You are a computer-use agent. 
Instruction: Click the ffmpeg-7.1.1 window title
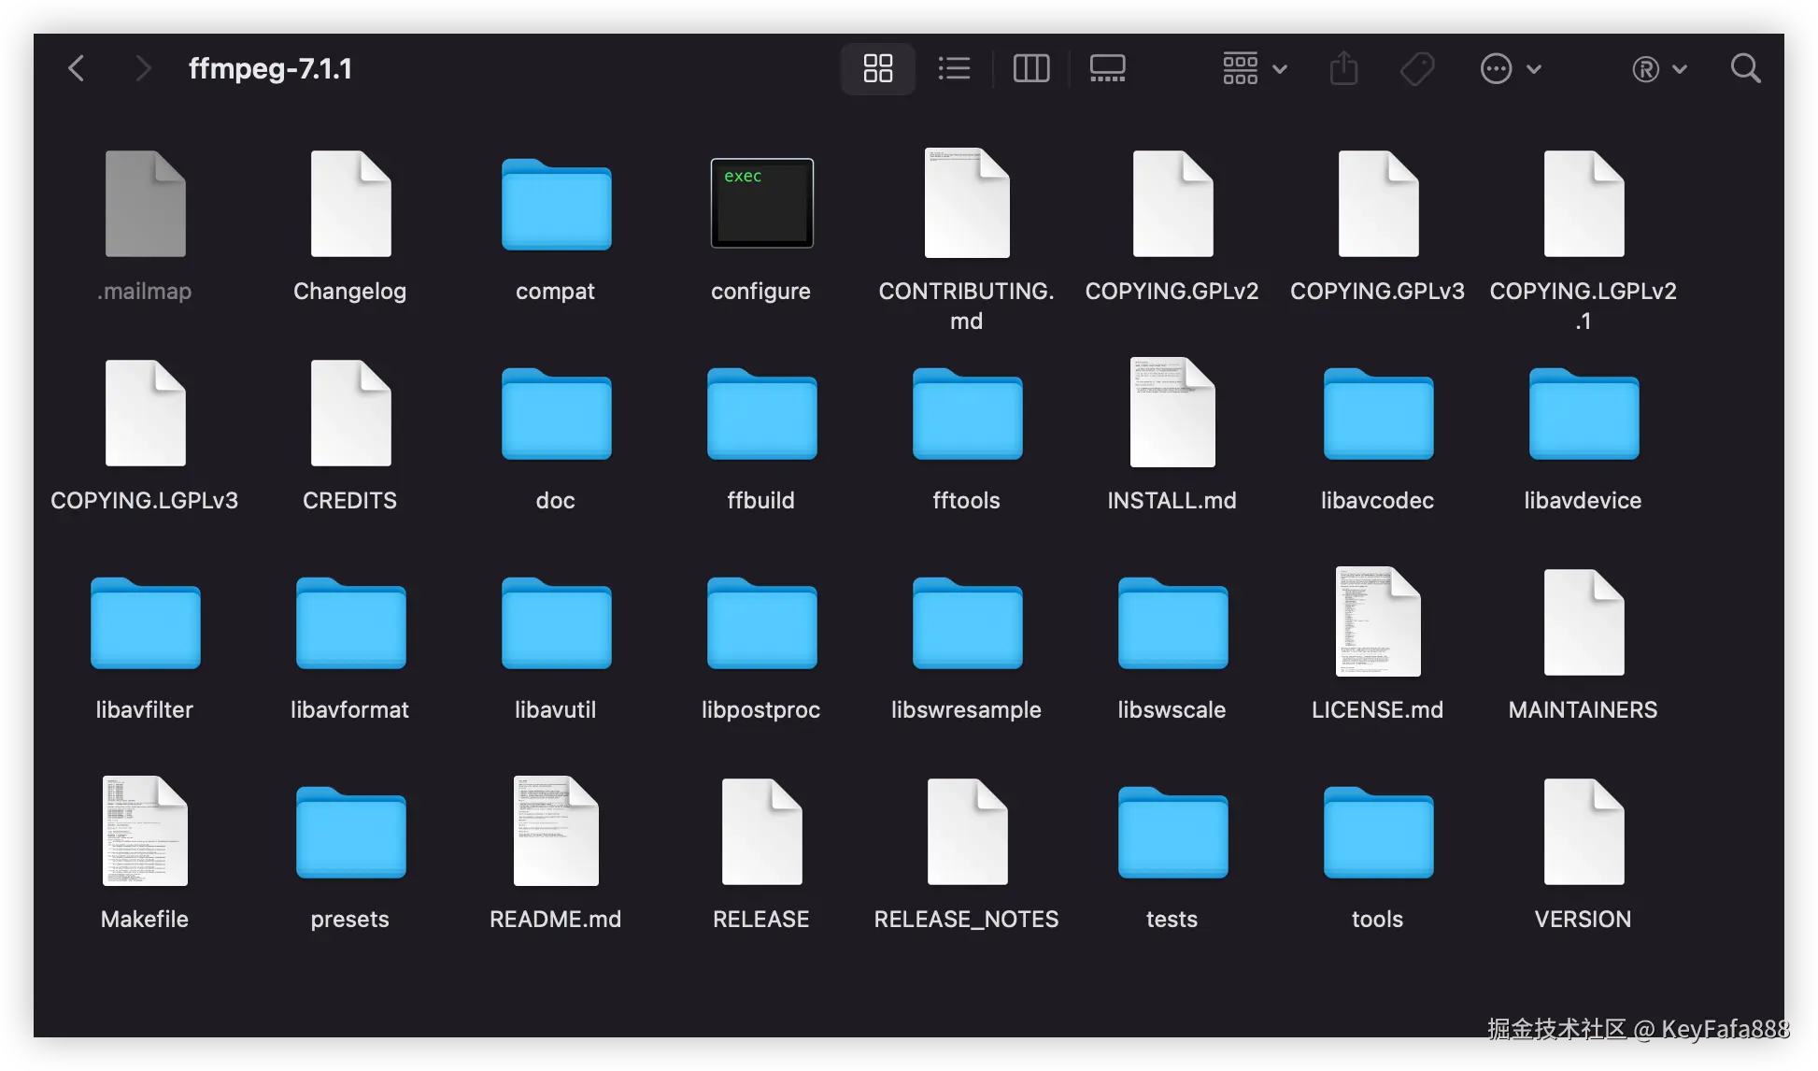coord(270,68)
